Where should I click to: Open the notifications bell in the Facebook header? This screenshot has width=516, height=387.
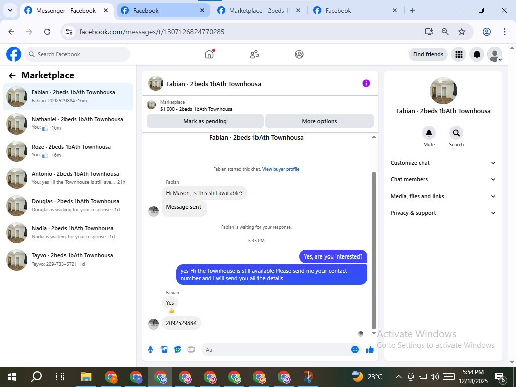coord(477,54)
